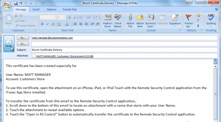Expand the Options dialog launcher
This screenshot has height=122, width=221.
(202, 30)
